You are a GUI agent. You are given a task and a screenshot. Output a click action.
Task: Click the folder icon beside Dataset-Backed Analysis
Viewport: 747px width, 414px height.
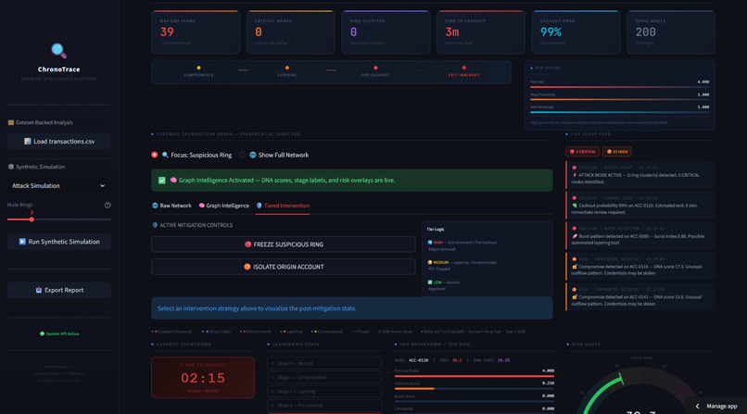tap(11, 122)
